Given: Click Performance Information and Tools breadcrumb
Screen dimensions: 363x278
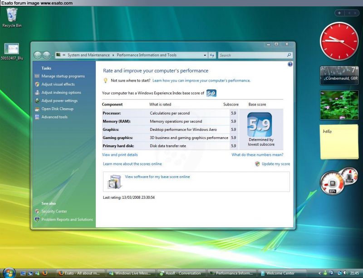Looking at the screenshot, I should [147, 55].
